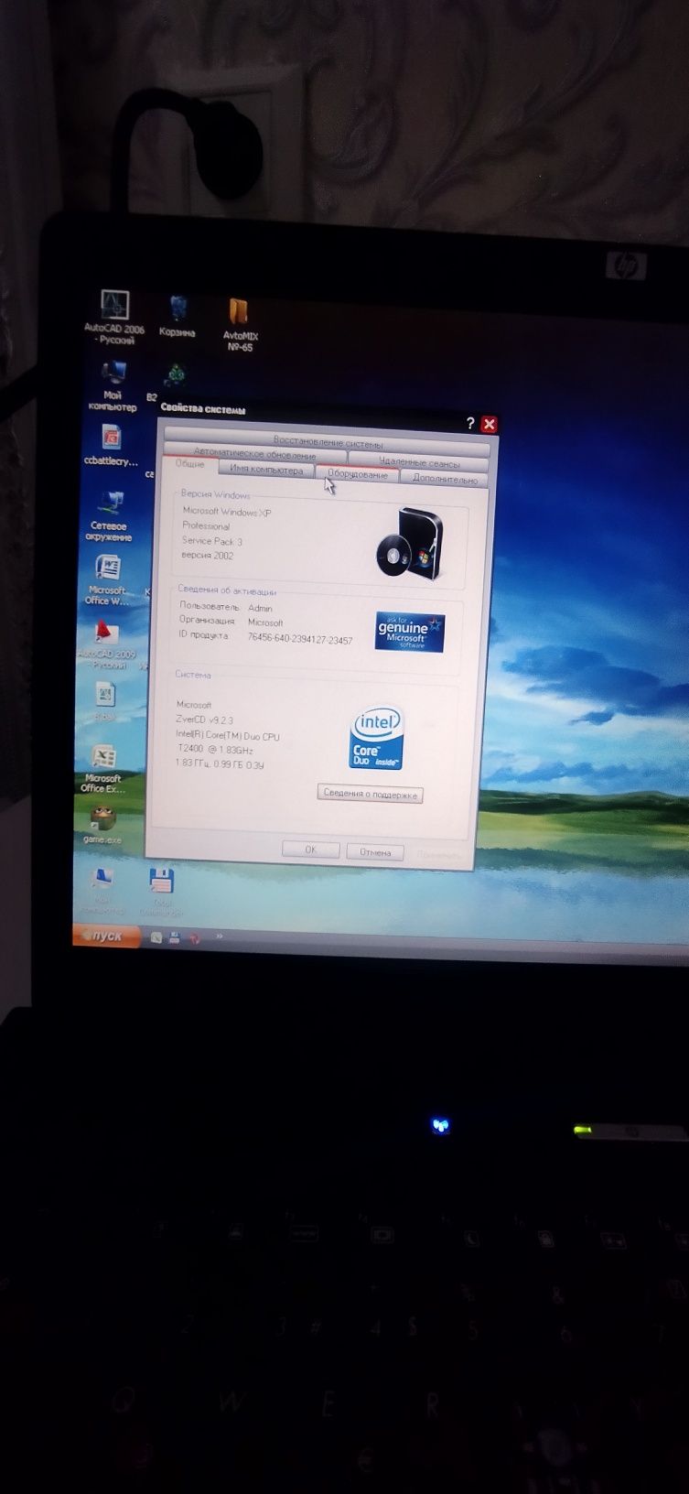
Task: Select the game.exe desktop icon
Action: [102, 825]
